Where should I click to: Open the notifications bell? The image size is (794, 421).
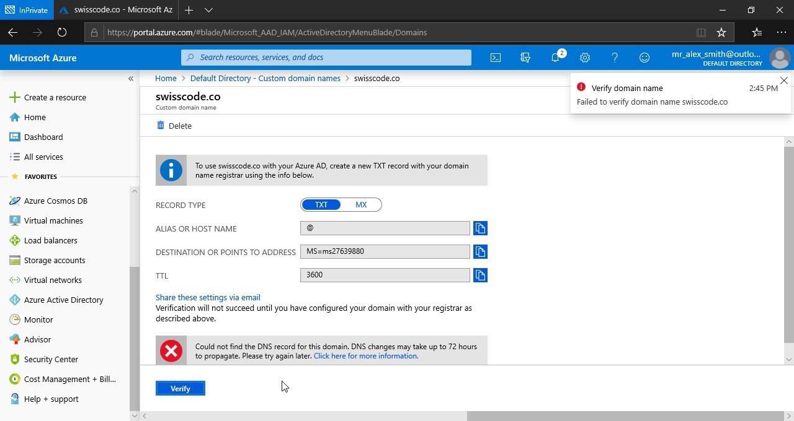click(555, 58)
